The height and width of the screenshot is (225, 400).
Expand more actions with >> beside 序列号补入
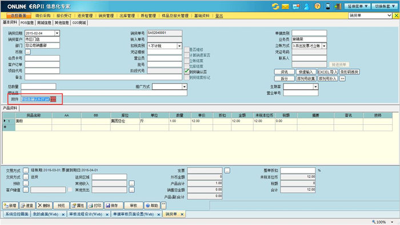(342, 78)
